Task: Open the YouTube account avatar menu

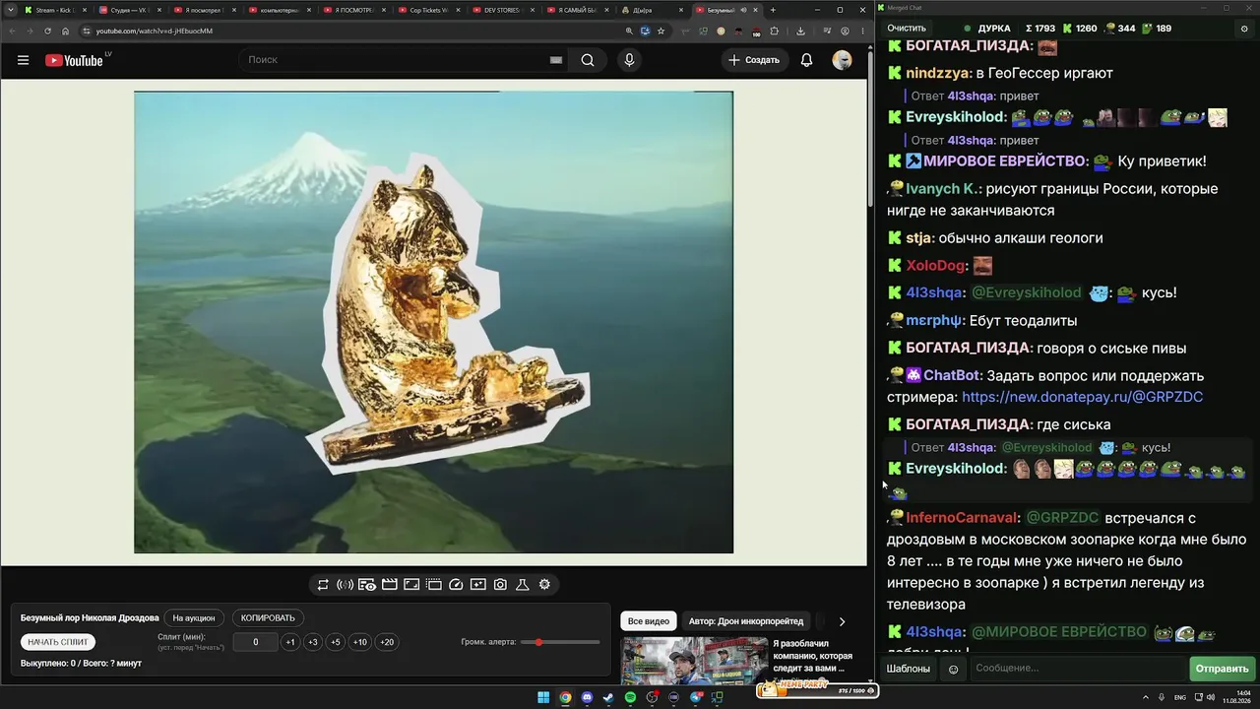Action: (x=842, y=60)
